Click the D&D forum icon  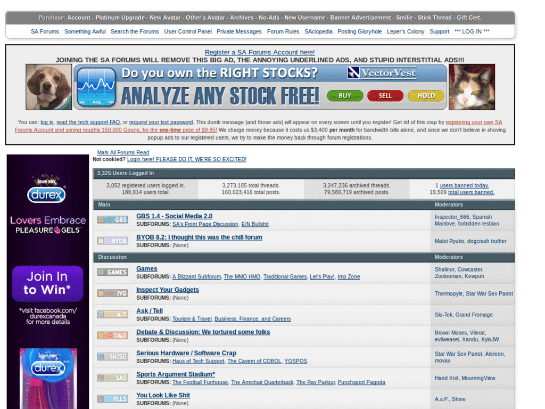click(x=113, y=336)
